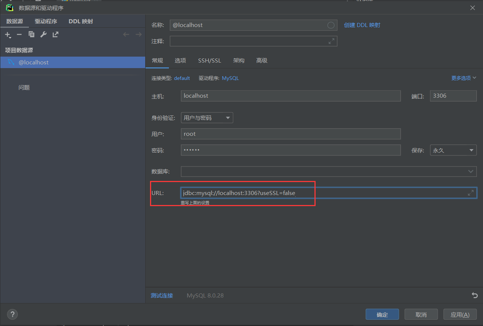Click 确定 button
The image size is (483, 326).
coord(382,315)
